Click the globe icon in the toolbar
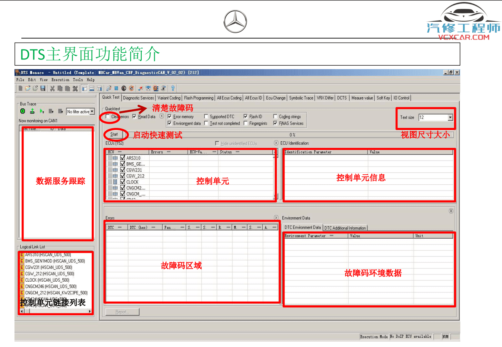 click(x=124, y=88)
